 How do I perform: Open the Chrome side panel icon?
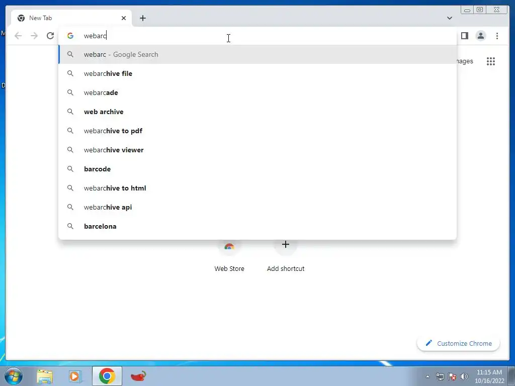tap(464, 36)
